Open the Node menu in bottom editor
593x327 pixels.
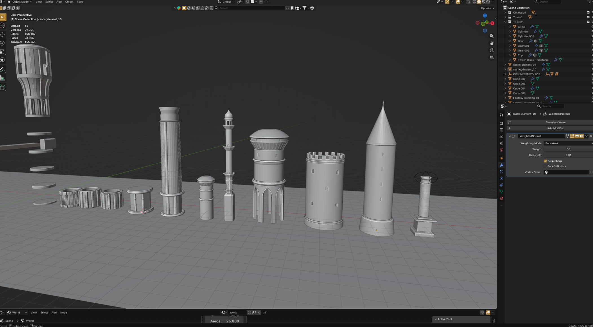coord(63,312)
